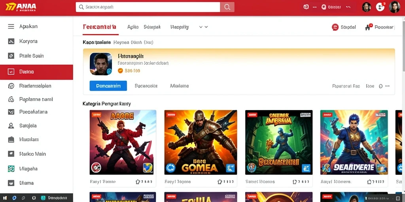This screenshot has width=405, height=202.
Task: Click the blue ring icon in taskbar
Action: tap(15, 198)
